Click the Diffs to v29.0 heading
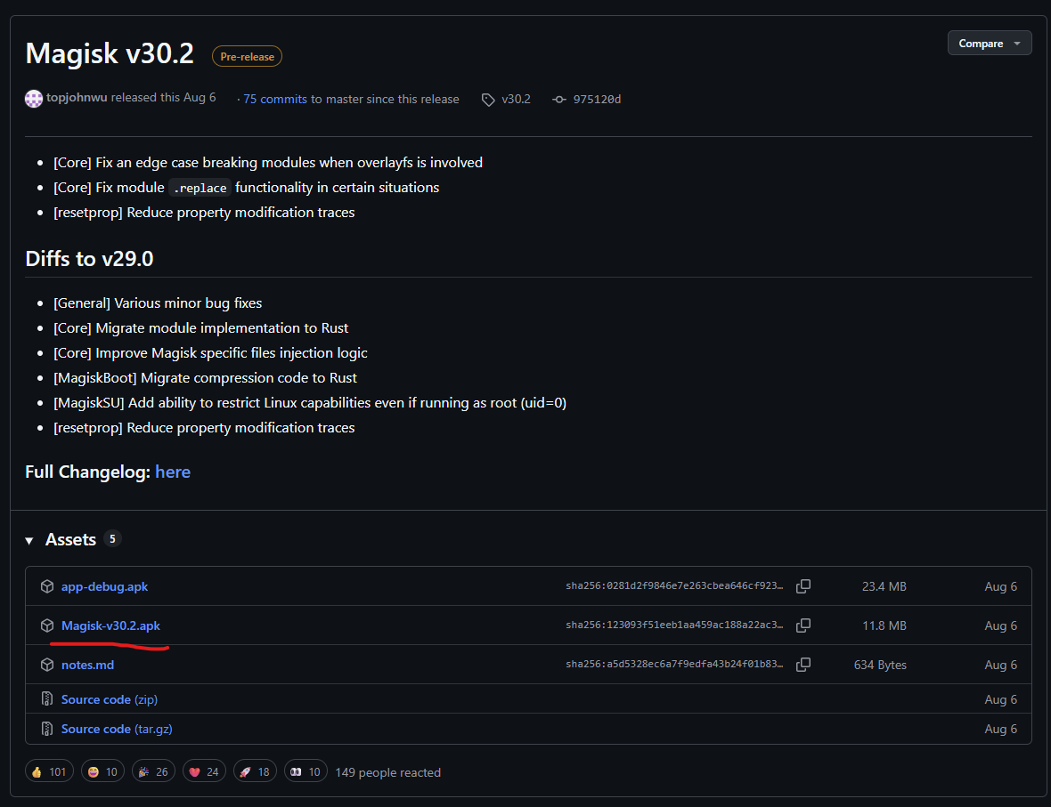 tap(89, 259)
